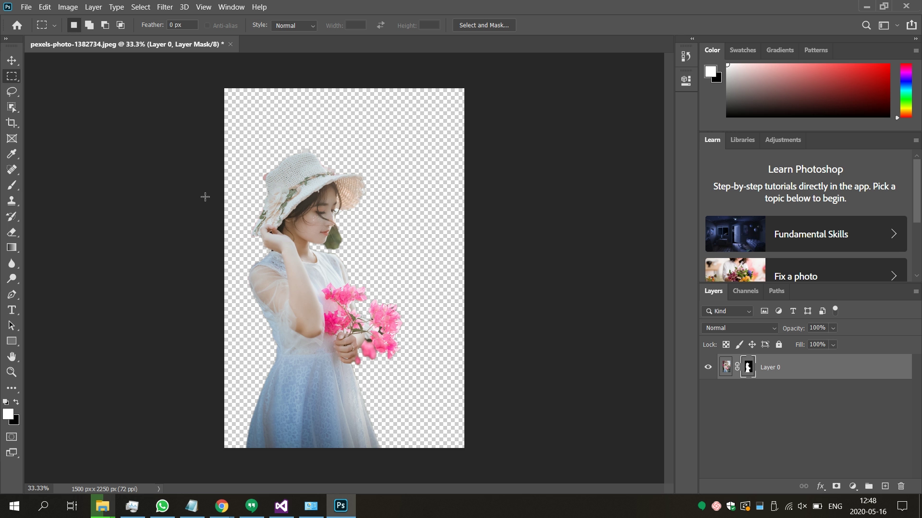Select the Move tool
922x518 pixels.
pos(12,60)
